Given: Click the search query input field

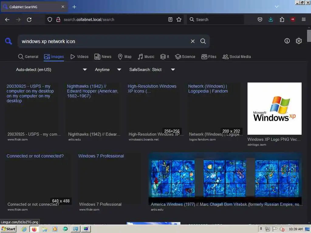Looking at the screenshot, I should [104, 41].
